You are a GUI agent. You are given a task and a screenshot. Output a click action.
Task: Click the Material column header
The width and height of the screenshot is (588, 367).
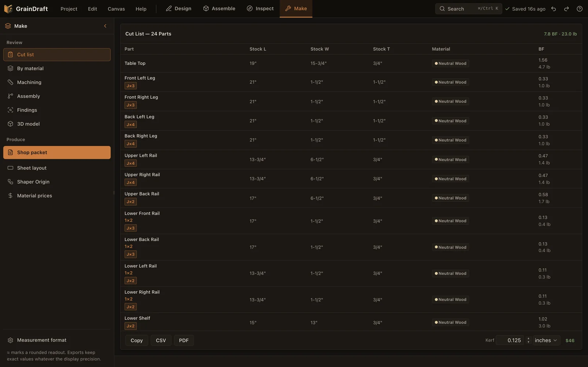point(441,49)
